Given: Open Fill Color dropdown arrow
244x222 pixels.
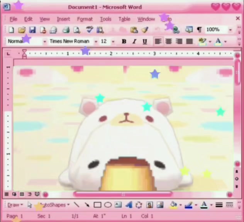Looking at the screenshot, I should [181, 205].
